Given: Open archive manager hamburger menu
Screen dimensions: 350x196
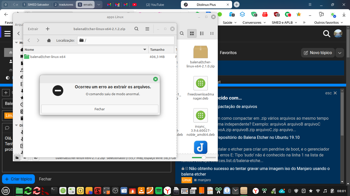Looking at the screenshot, I should pos(147,29).
